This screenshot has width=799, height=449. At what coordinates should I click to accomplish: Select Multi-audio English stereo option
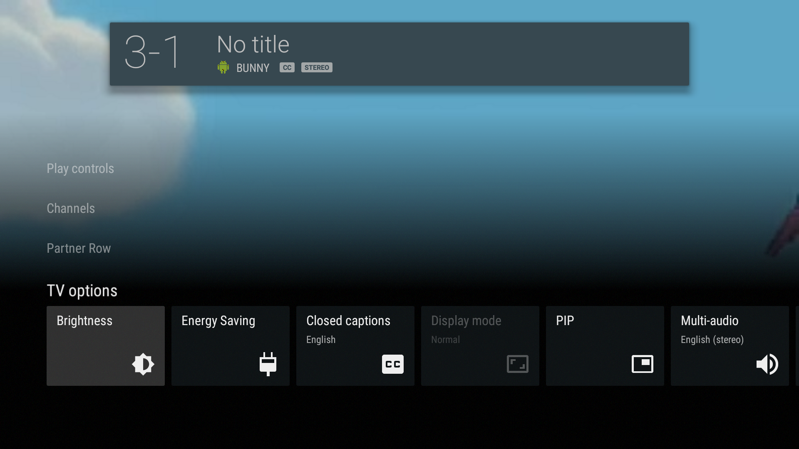(x=730, y=345)
